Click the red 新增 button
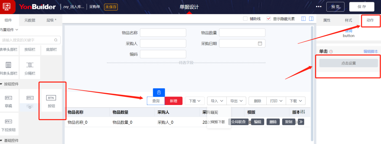 tap(174, 101)
